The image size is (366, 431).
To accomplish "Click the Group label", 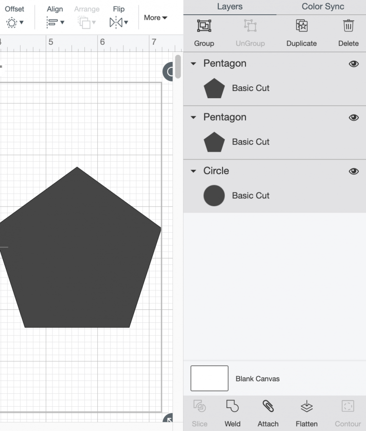I will point(204,43).
